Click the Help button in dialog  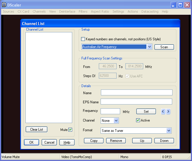(x=67, y=142)
